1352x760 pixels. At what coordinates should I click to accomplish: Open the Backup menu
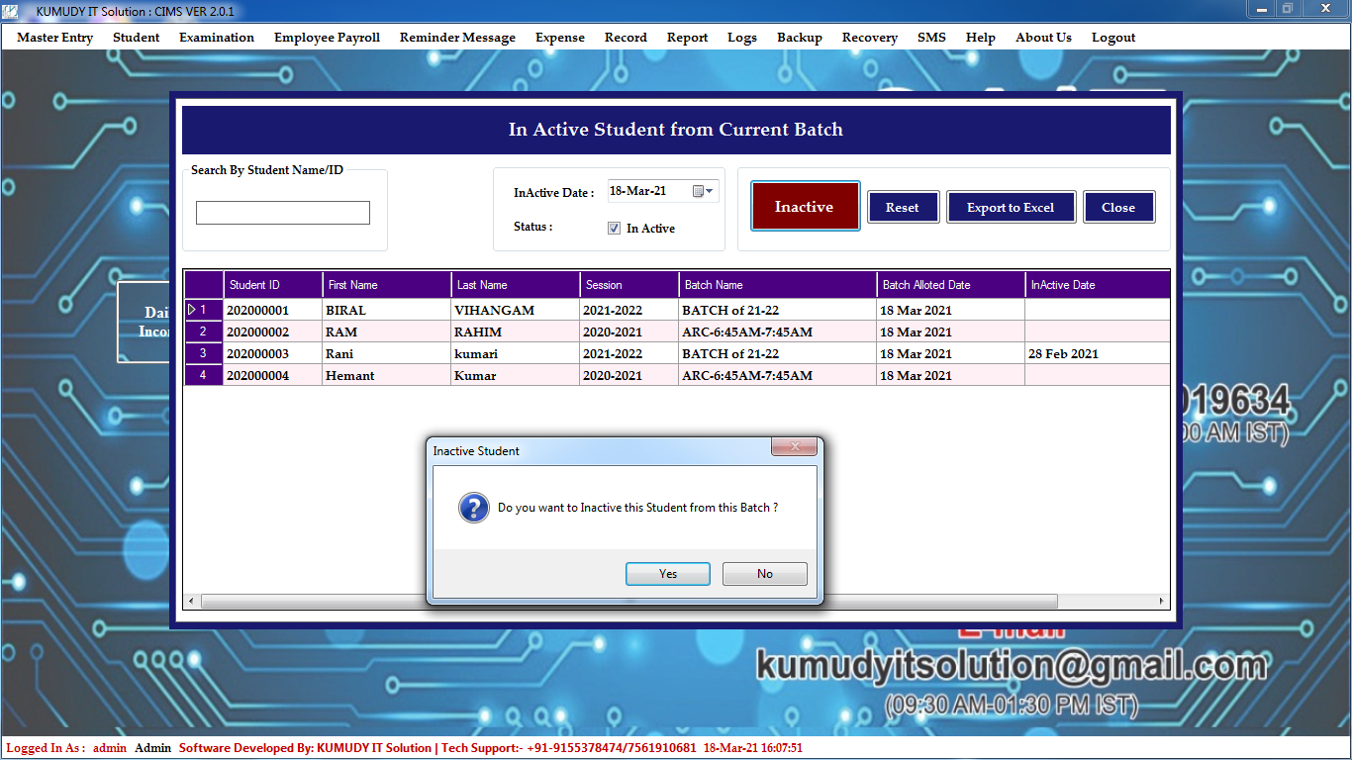[x=799, y=38]
